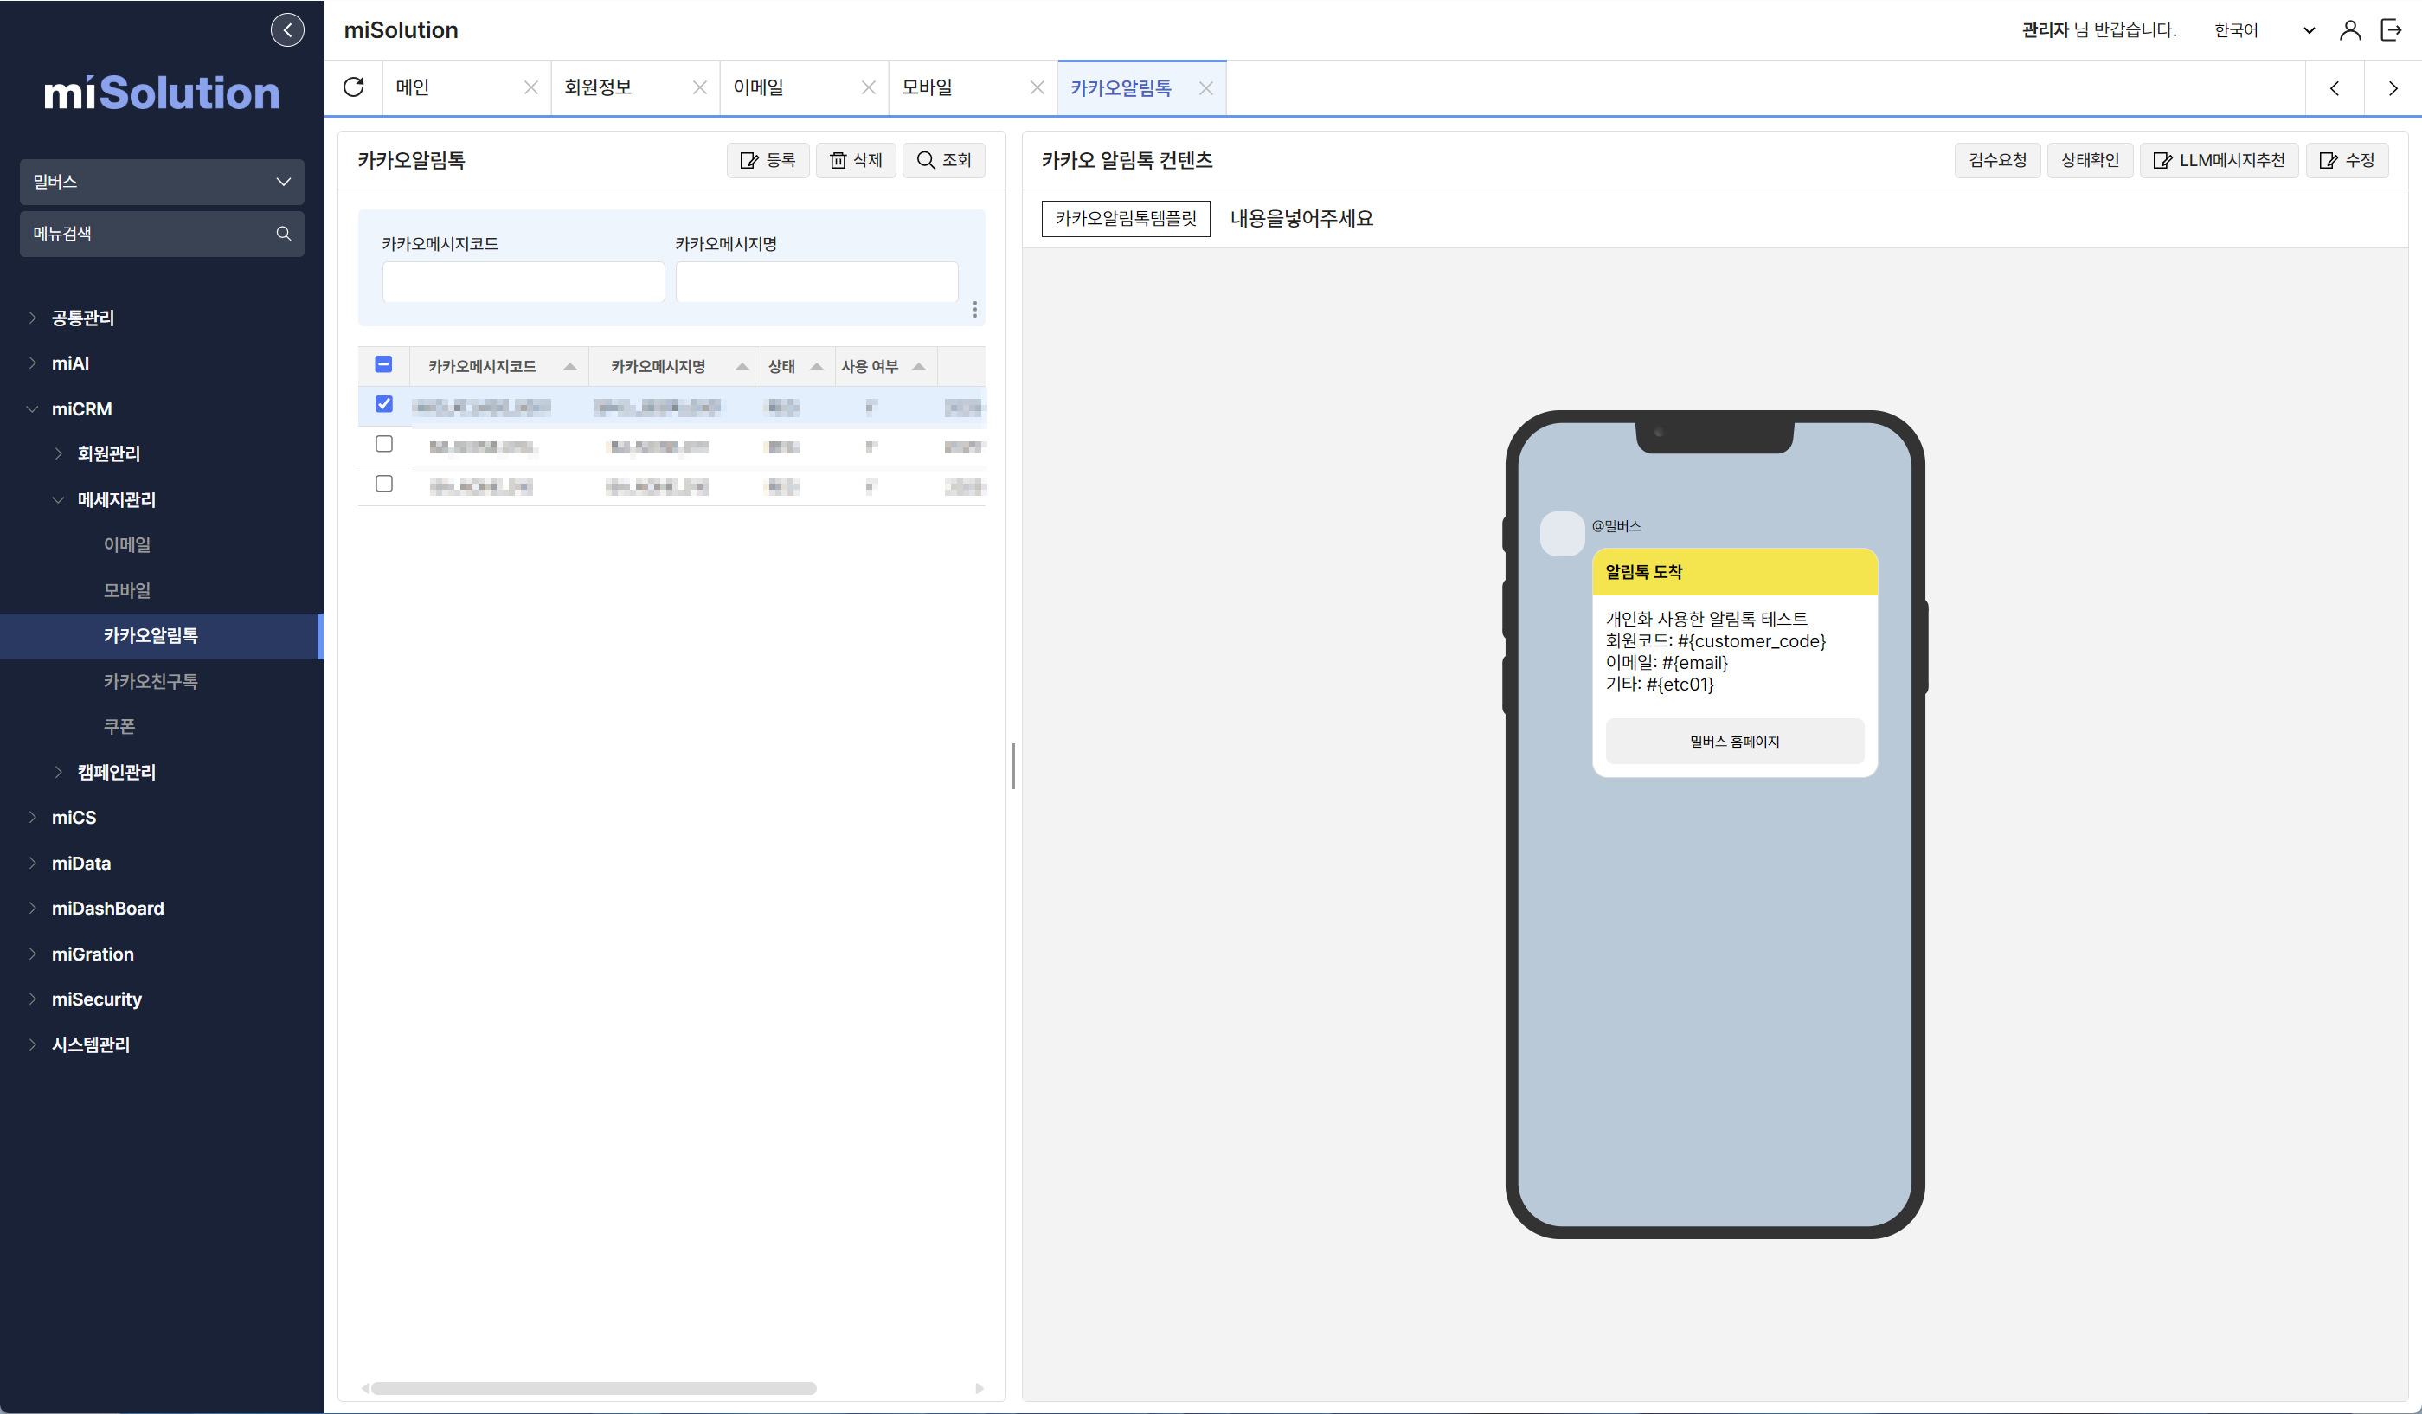This screenshot has width=2422, height=1414.
Task: Click the 검수요청 button
Action: (1996, 161)
